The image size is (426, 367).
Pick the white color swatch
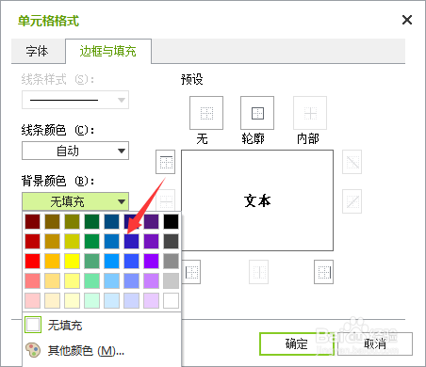point(171,300)
